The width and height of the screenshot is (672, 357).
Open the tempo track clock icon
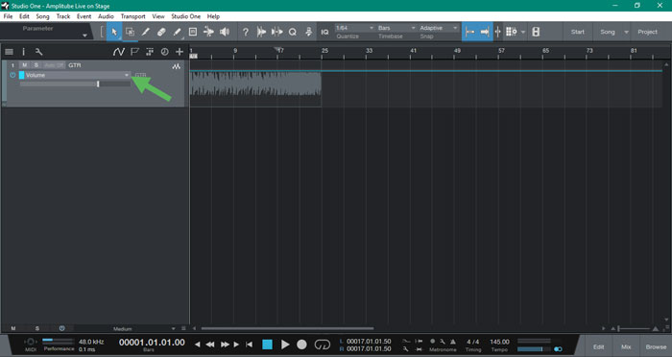point(164,52)
